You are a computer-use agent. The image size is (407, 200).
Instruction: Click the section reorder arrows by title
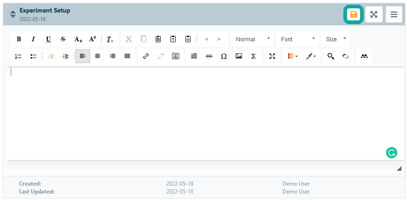click(13, 14)
